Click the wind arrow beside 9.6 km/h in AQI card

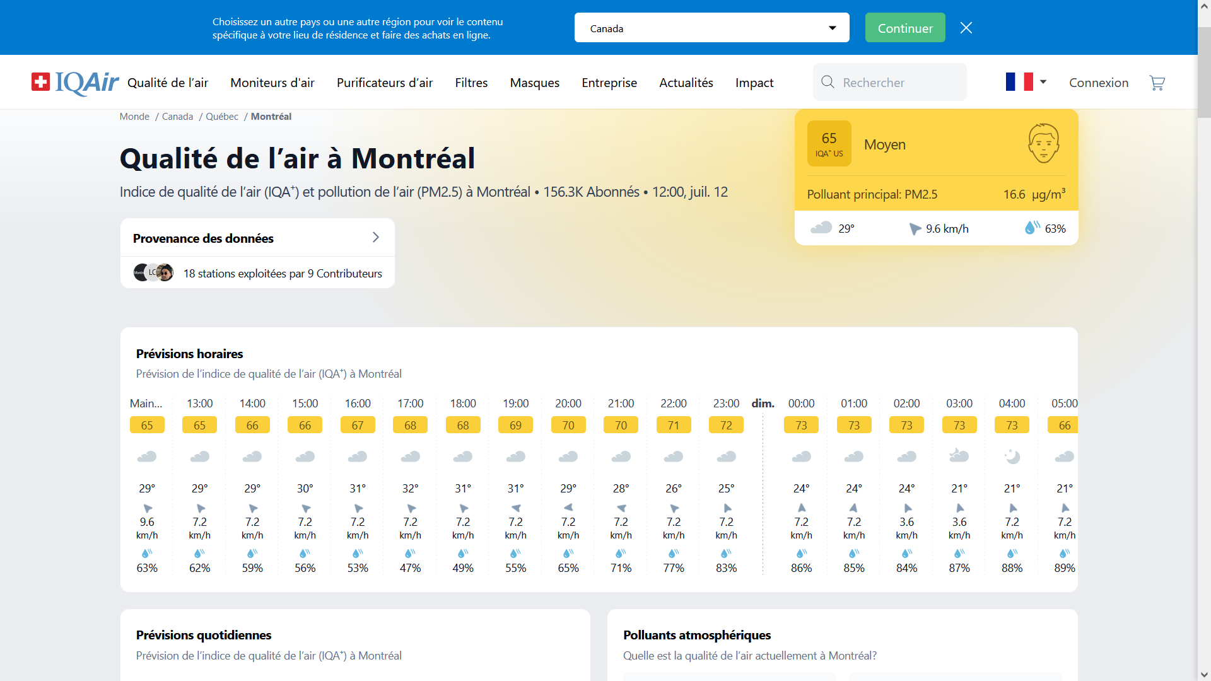[915, 228]
